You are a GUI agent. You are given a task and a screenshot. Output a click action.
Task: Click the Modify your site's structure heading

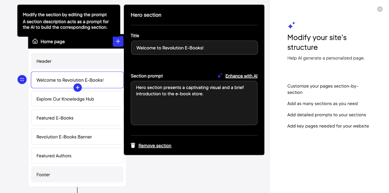(317, 42)
